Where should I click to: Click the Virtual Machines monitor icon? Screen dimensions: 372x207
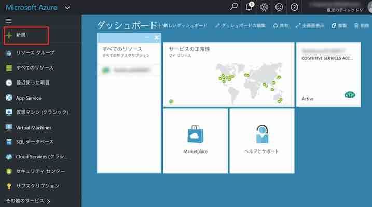click(9, 127)
